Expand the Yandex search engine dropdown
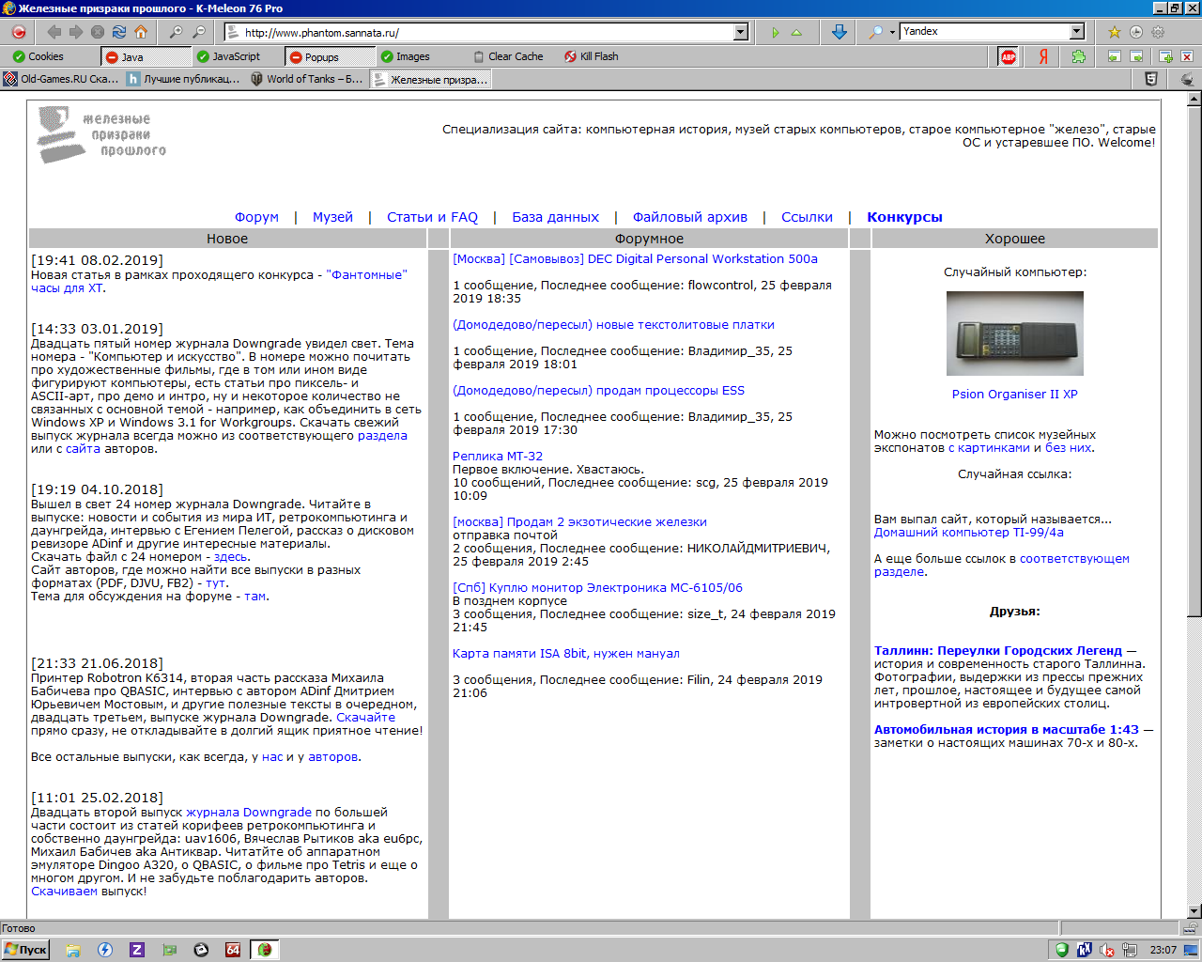1202x962 pixels. click(x=1077, y=32)
